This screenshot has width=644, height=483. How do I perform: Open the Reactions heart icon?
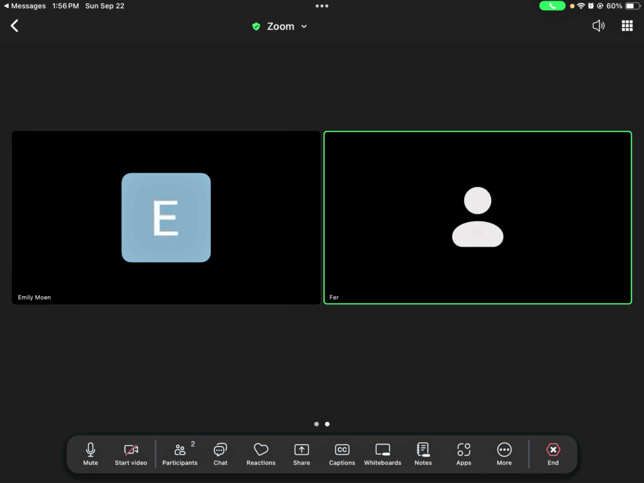point(261,454)
